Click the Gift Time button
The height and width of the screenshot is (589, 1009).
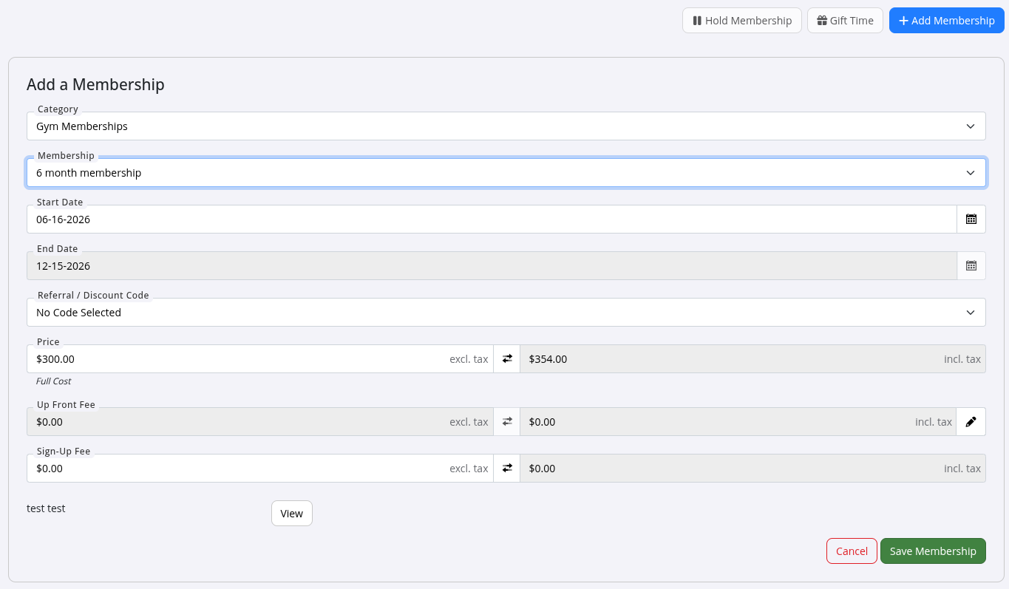(846, 21)
